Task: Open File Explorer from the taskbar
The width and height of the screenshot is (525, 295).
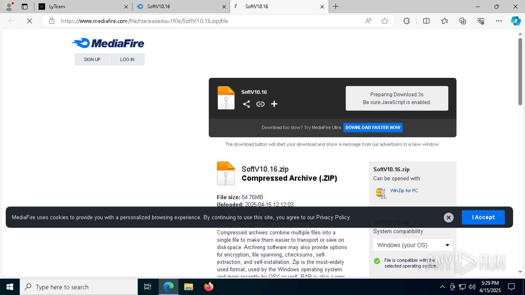Action: pos(189,287)
